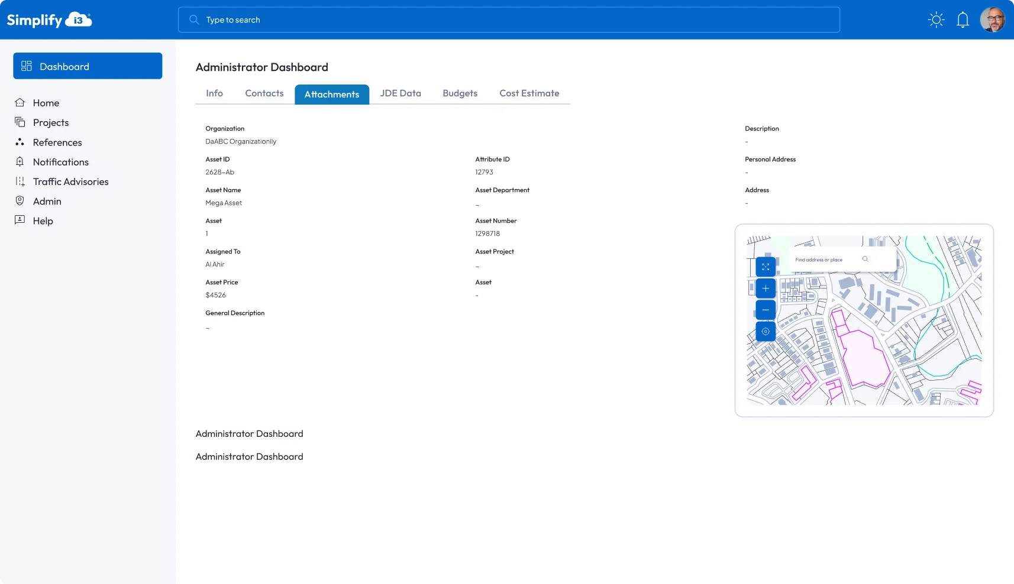Select the JDE Data tab
Viewport: 1014px width, 584px height.
pyautogui.click(x=401, y=93)
